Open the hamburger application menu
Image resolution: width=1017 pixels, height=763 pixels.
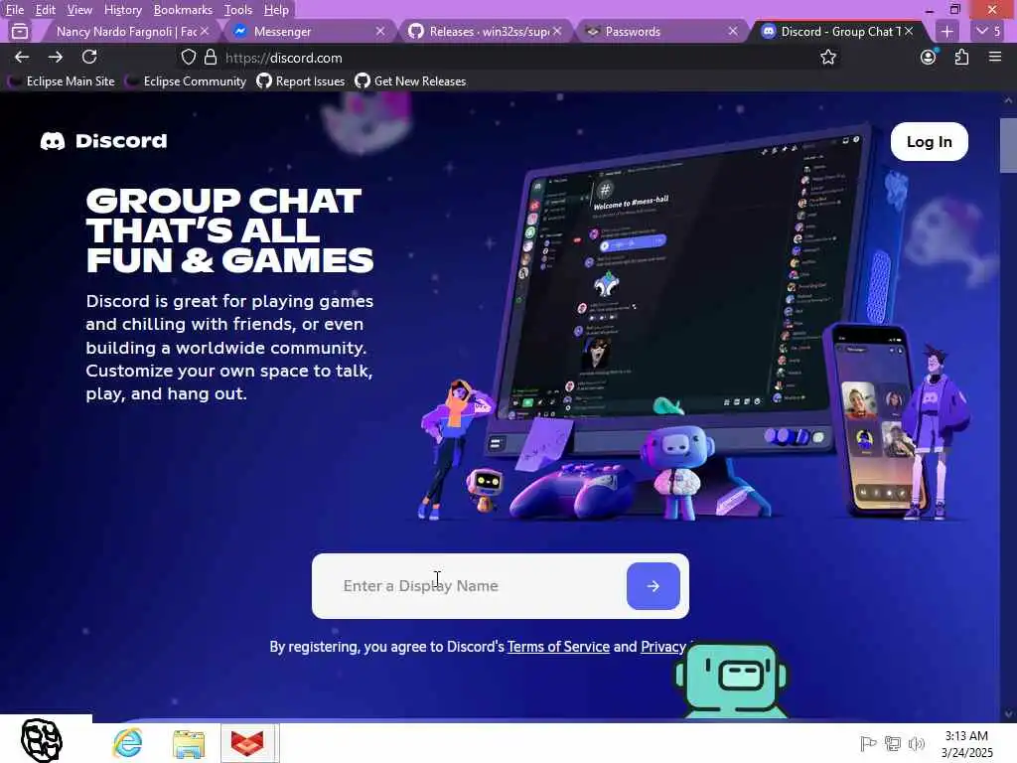coord(995,57)
